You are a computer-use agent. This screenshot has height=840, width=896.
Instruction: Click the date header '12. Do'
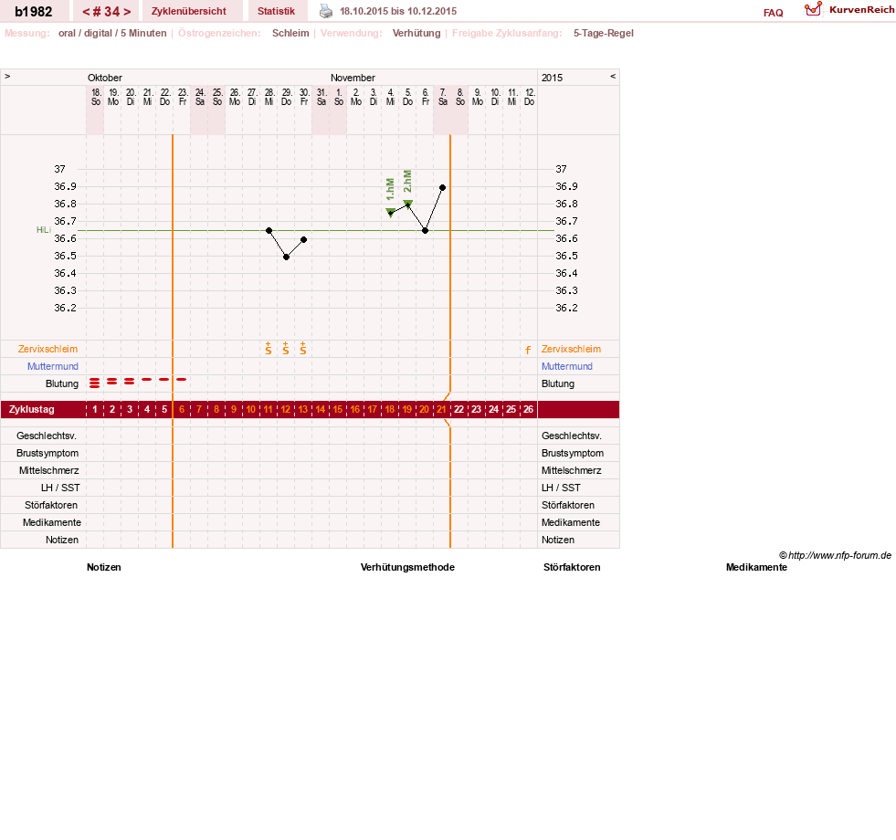point(529,97)
